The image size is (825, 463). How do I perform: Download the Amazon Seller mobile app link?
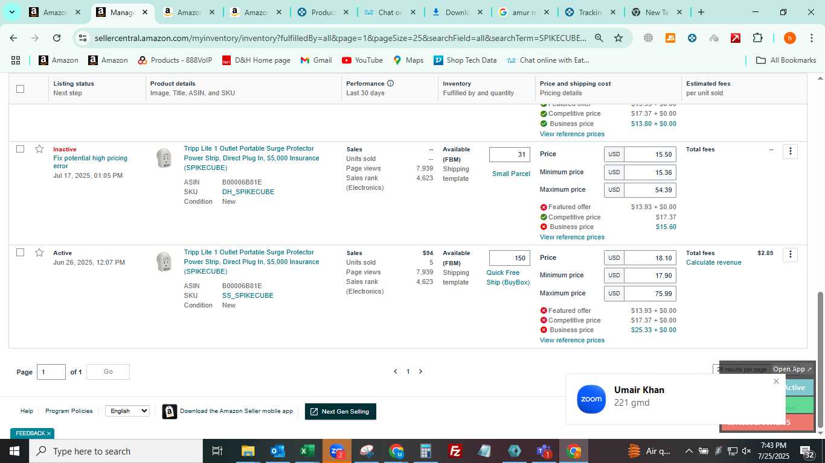point(236,411)
